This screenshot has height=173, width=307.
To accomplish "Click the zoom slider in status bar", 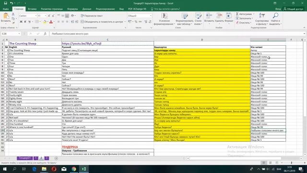I will coord(292,163).
